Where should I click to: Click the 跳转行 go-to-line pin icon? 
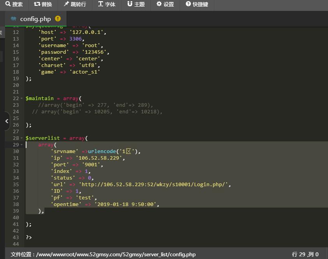click(x=67, y=4)
